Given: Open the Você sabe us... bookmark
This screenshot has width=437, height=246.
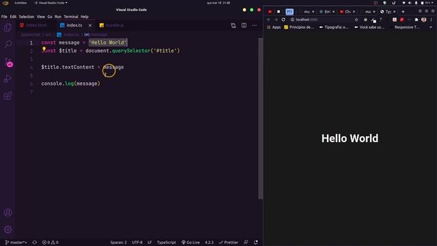Looking at the screenshot, I should [x=369, y=27].
